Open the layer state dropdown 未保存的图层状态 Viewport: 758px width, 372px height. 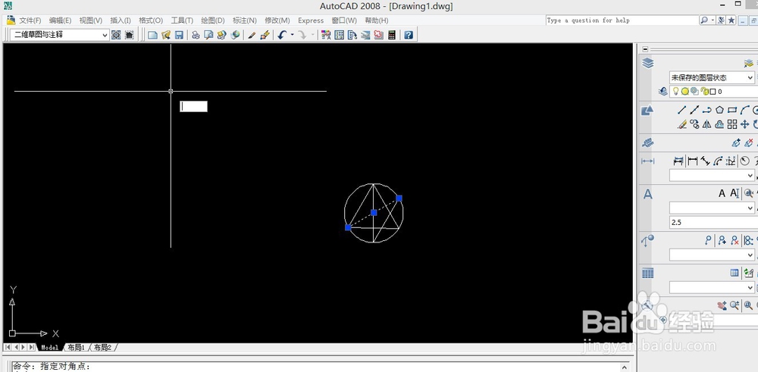click(712, 77)
